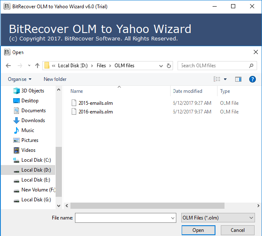Toggle the preview pane
Image resolution: width=262 pixels, height=236 pixels.
(238, 79)
